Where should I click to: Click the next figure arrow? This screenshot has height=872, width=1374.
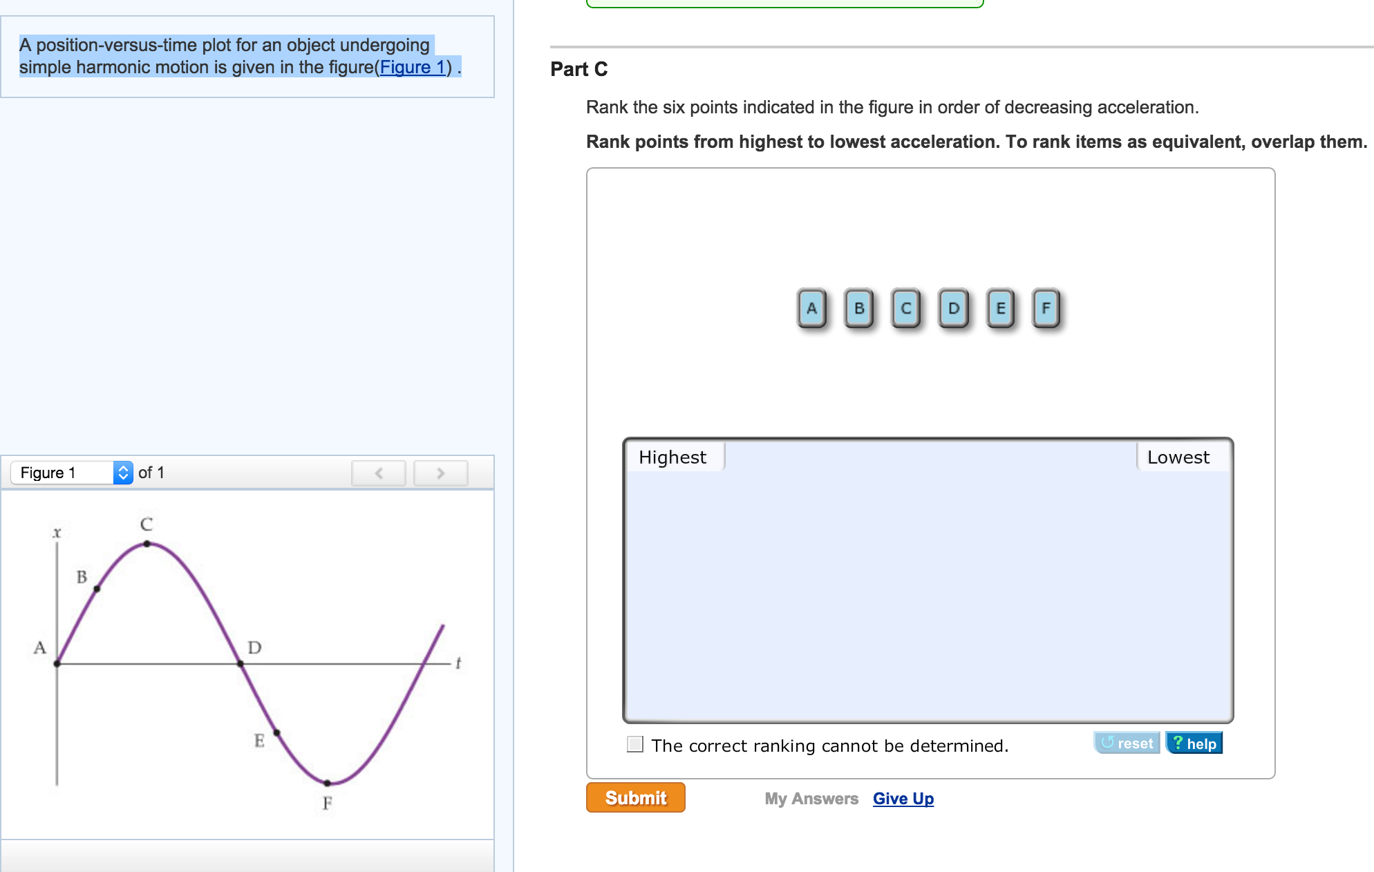[440, 473]
